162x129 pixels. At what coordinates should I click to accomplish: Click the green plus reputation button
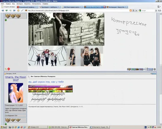click(133, 69)
